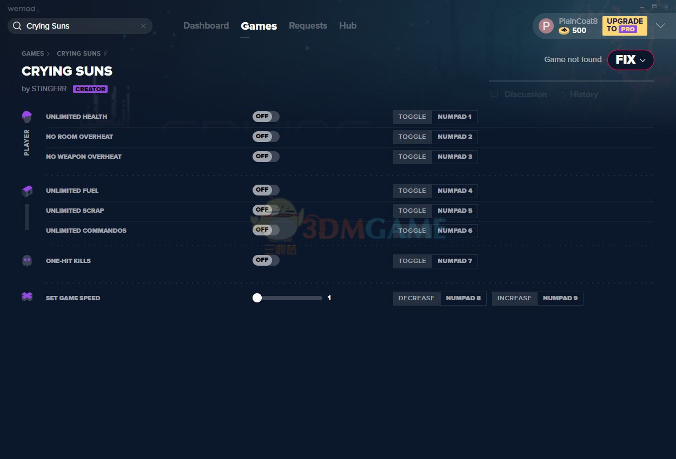Edit game speed increase NUMPAD 9 hotkey

(x=560, y=298)
